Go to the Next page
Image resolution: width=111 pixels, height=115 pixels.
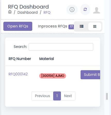pyautogui.click(x=68, y=96)
